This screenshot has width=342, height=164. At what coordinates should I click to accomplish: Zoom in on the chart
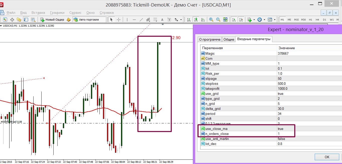click(211, 20)
